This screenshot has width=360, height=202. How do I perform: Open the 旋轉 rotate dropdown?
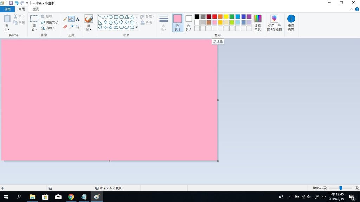[48, 28]
